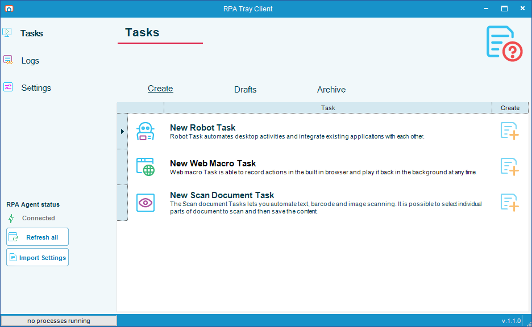Click the no processes running status field
This screenshot has width=532, height=327.
coord(59,321)
